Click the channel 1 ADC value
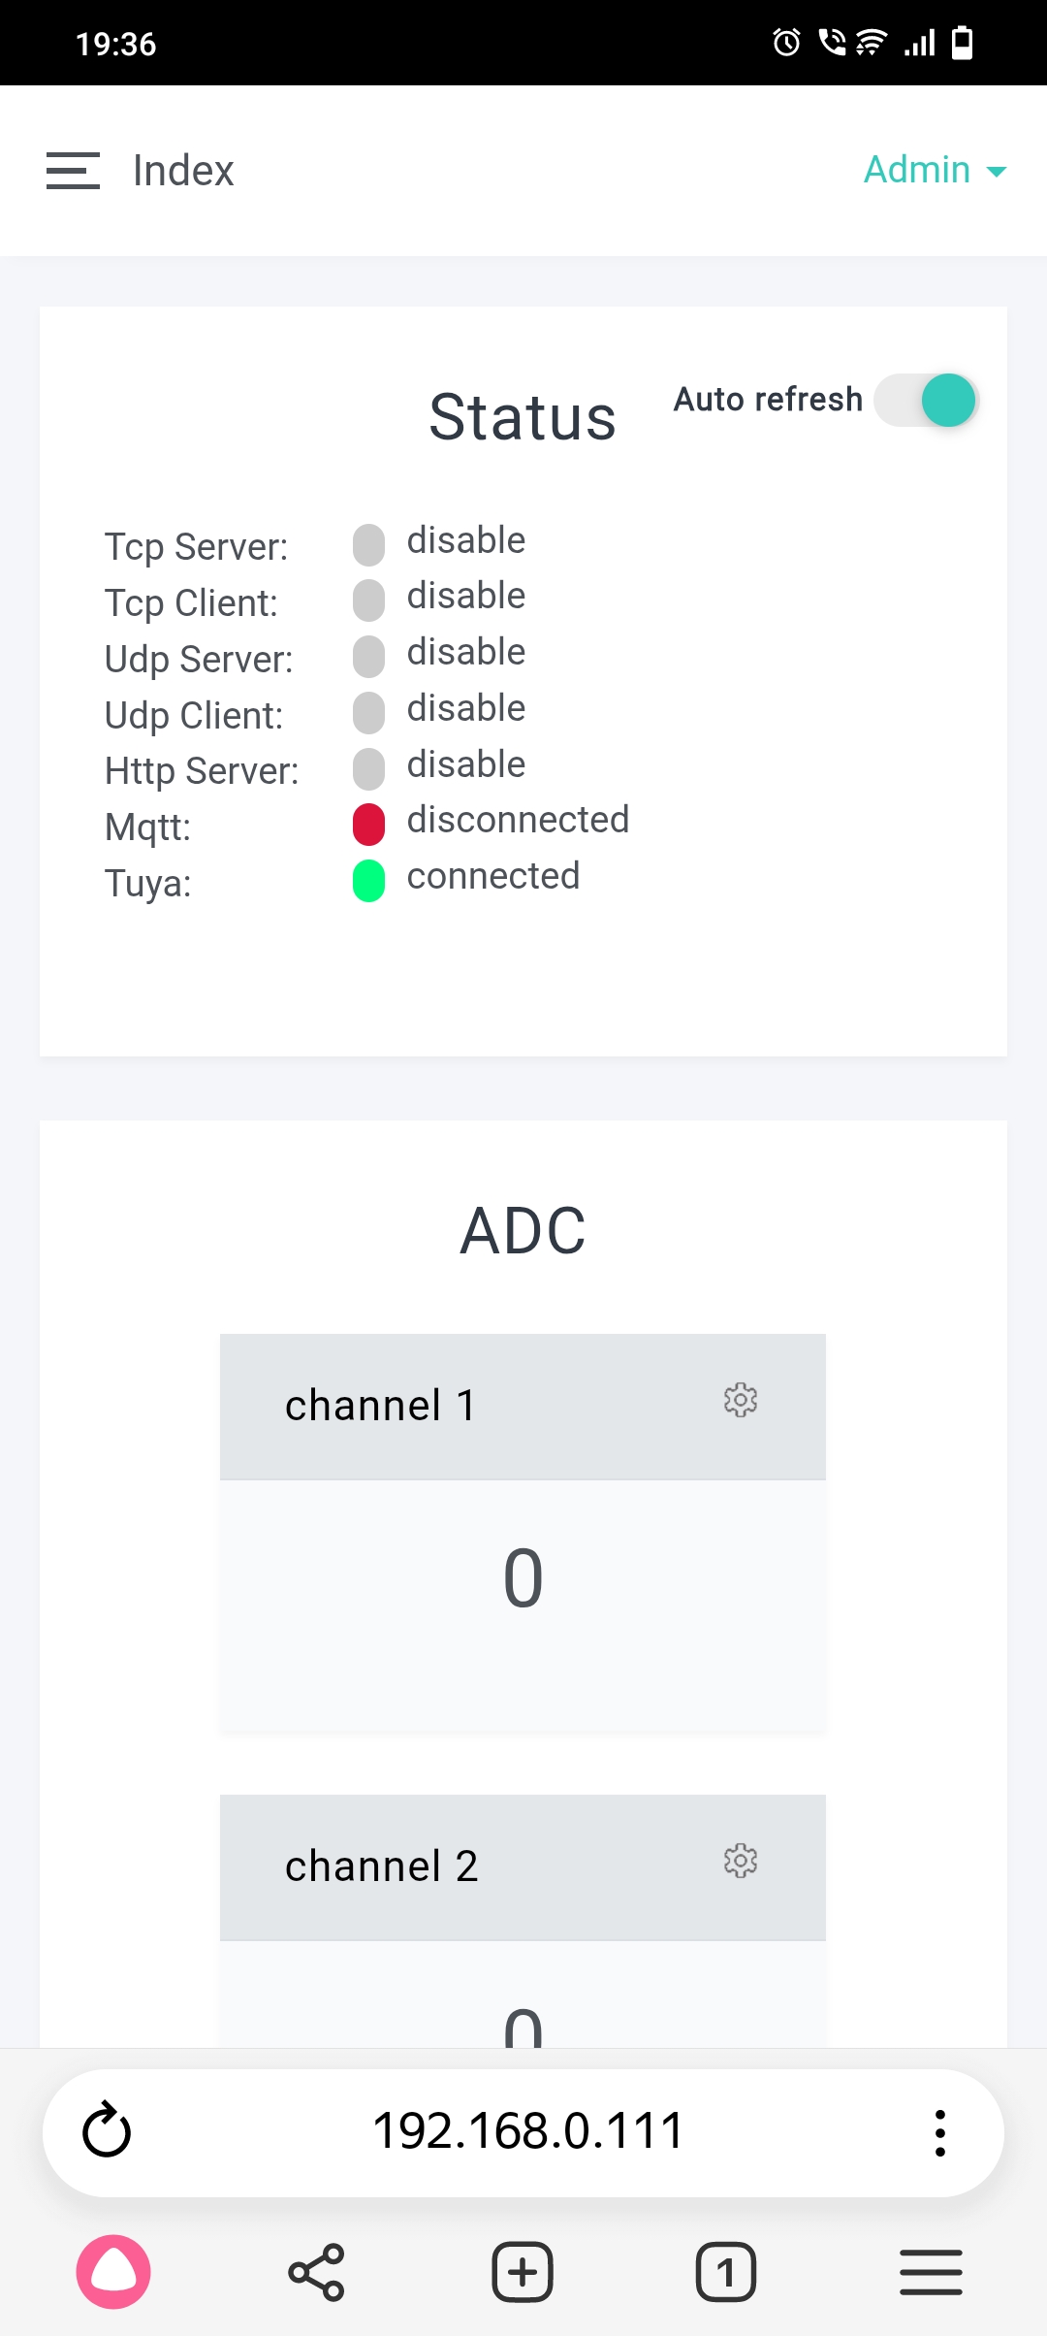 pos(523,1579)
